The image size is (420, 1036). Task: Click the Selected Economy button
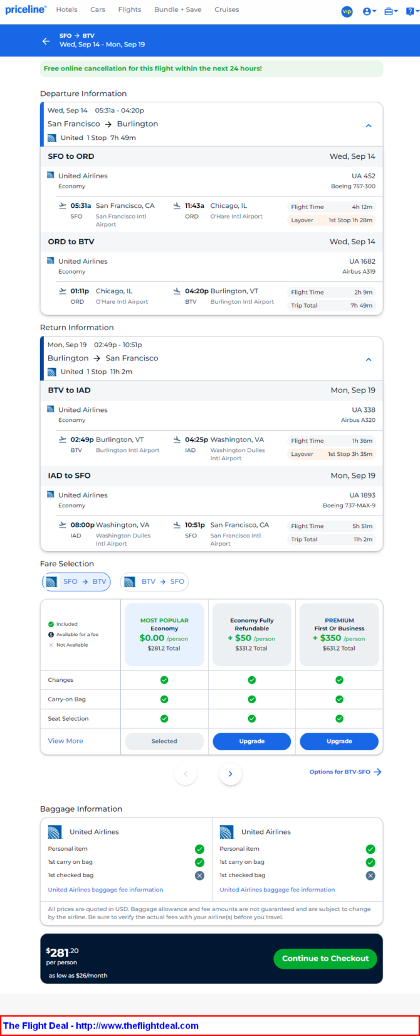click(x=164, y=741)
